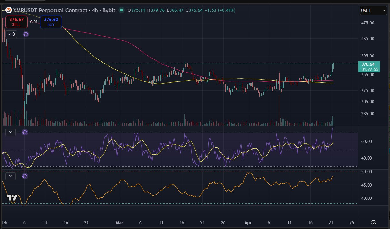Click the 0.03 spread value between Sell and Buy
The height and width of the screenshot is (229, 390).
pyautogui.click(x=34, y=22)
